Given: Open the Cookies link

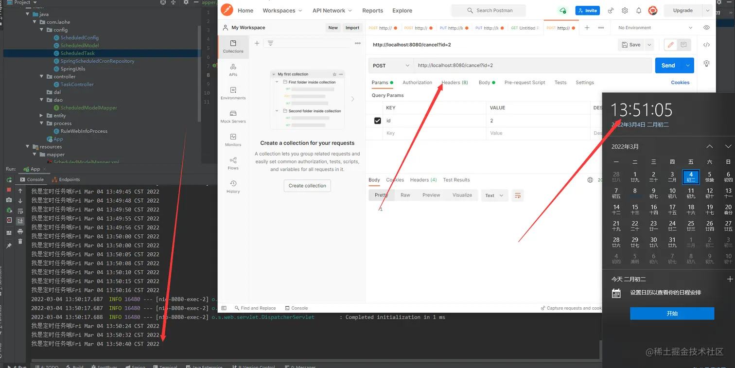Looking at the screenshot, I should point(680,83).
